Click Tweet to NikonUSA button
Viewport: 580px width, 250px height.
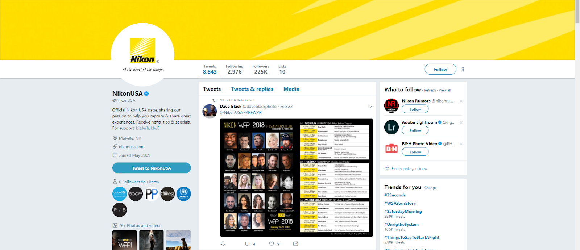click(152, 168)
